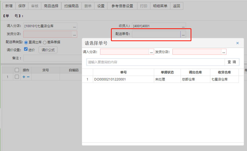This screenshot has height=151, width=247.
Task: Click the blue minus icon in row 1
Action: pos(28,77)
